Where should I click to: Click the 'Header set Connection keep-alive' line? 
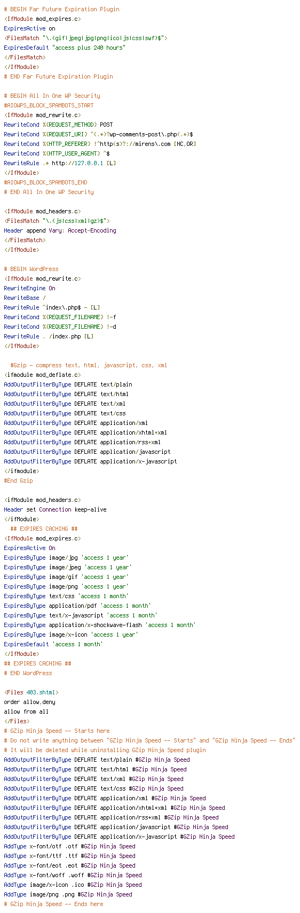tap(55, 509)
